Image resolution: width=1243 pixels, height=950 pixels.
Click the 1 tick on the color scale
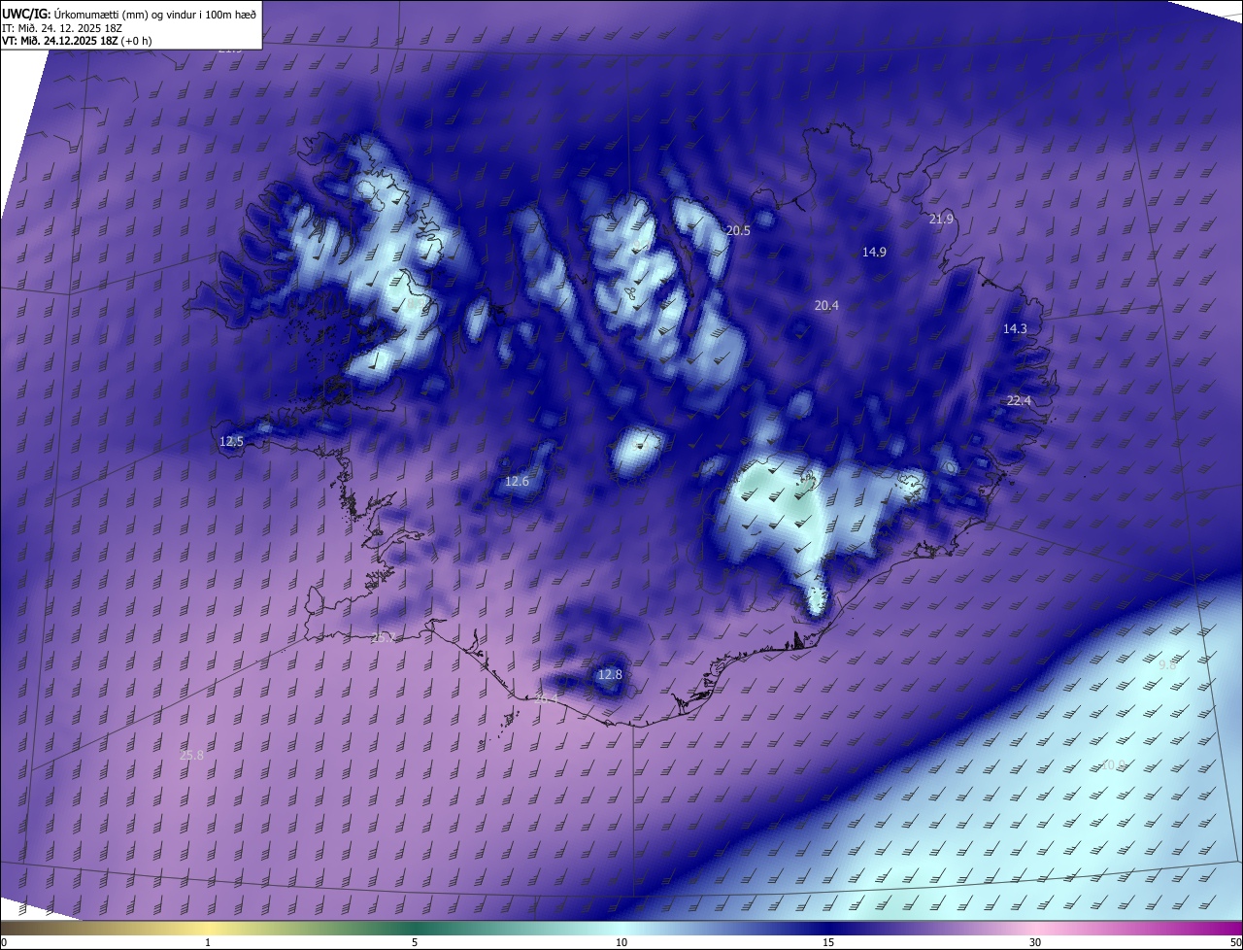208,942
